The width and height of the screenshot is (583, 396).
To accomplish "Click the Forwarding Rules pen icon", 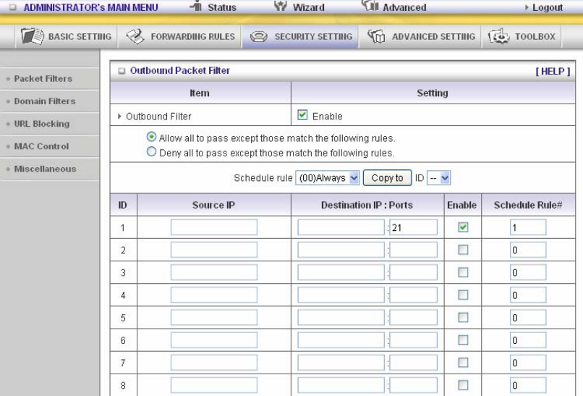I will tap(135, 36).
